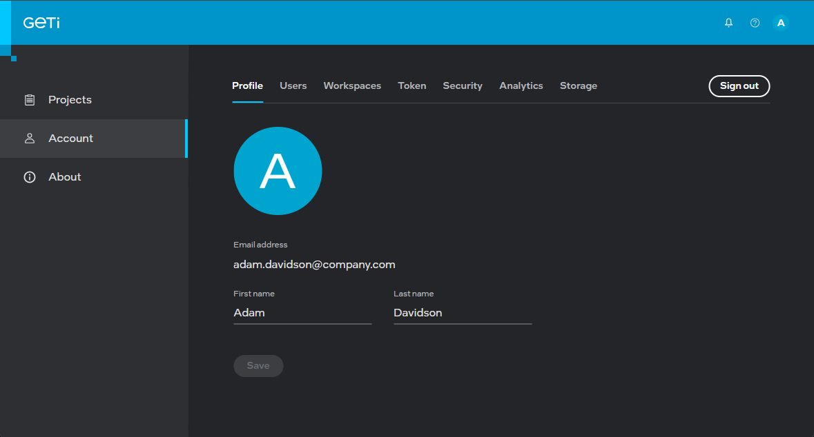Screen dimensions: 814x437
Task: Open the notifications bell
Action: tap(728, 23)
